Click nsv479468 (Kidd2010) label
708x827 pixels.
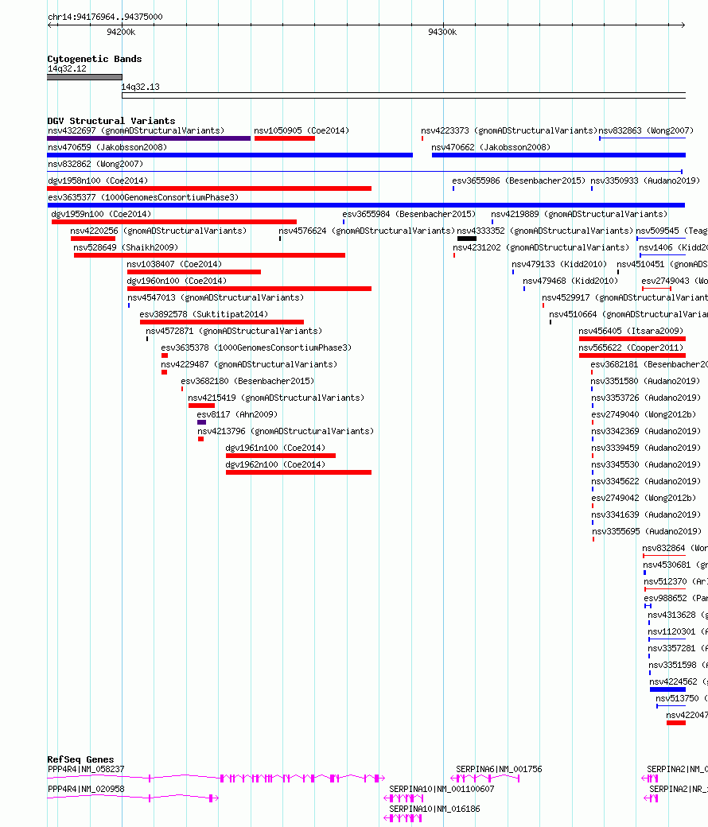point(570,281)
